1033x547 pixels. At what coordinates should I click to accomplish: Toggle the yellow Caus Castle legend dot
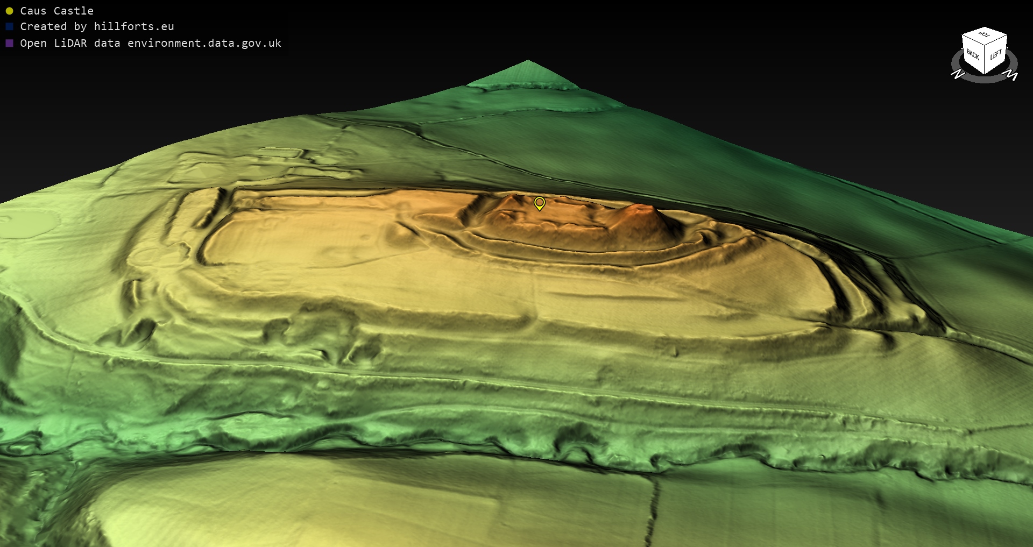[9, 11]
